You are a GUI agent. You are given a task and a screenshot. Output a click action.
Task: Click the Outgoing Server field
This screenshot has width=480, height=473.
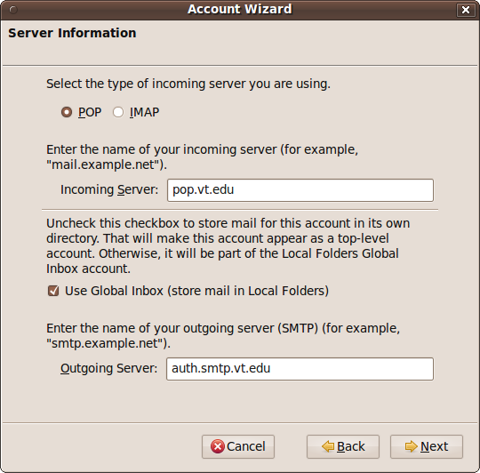point(300,369)
